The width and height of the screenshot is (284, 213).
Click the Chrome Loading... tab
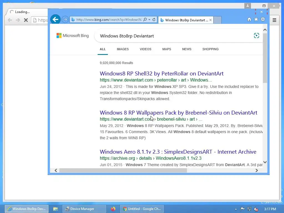point(27,12)
